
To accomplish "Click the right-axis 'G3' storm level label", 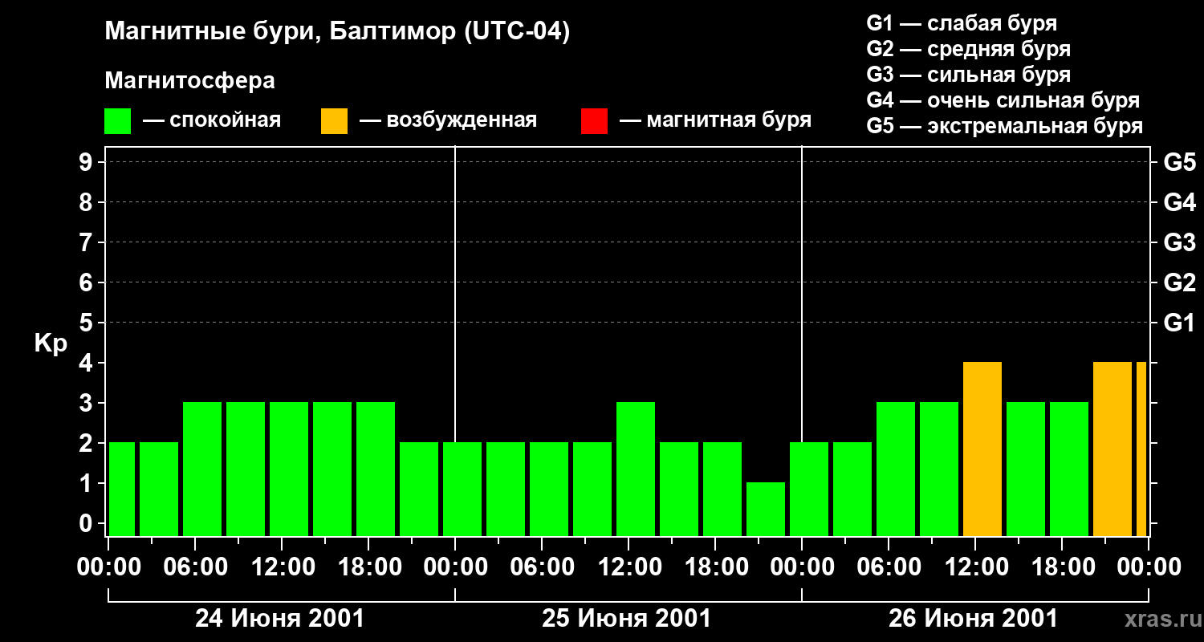I will click(x=1179, y=242).
